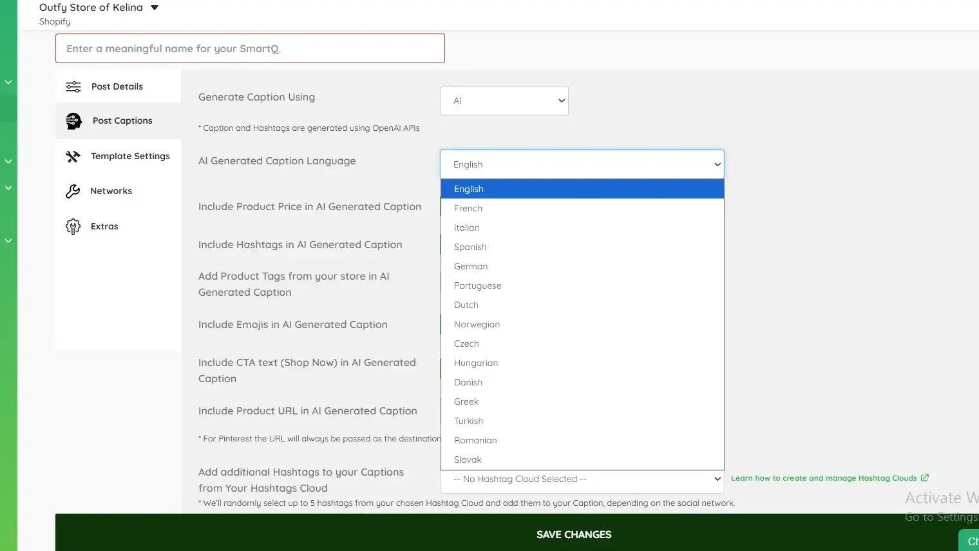The image size is (979, 551).
Task: Select Turkish in the language list
Action: point(582,421)
